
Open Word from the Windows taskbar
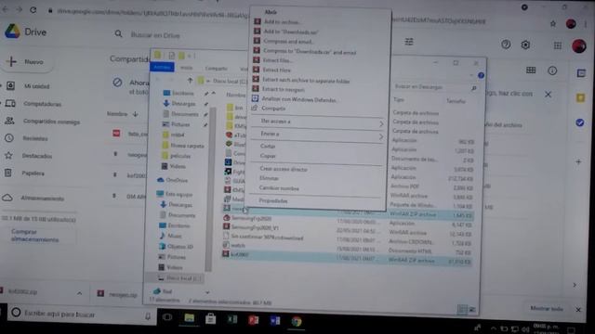(x=275, y=320)
